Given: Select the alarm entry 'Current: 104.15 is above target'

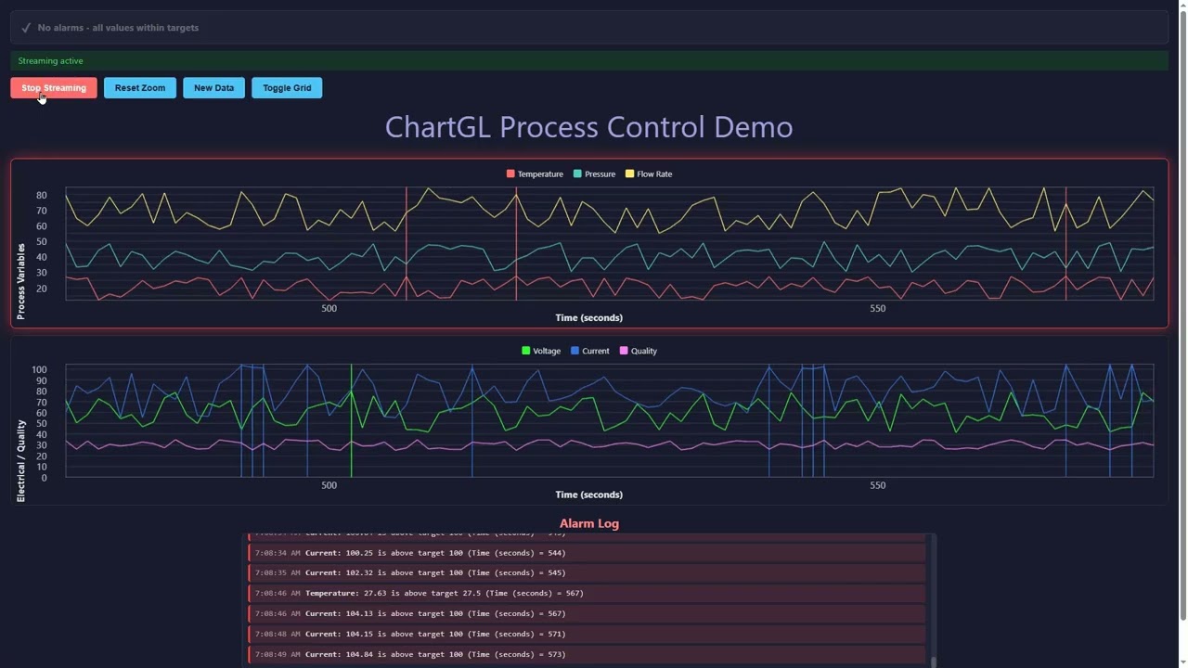Looking at the screenshot, I should [588, 634].
